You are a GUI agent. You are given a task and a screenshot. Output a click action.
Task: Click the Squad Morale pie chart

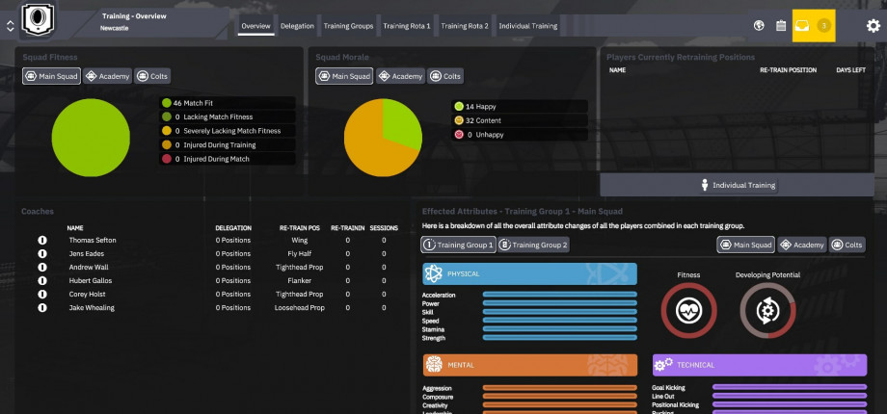[383, 138]
